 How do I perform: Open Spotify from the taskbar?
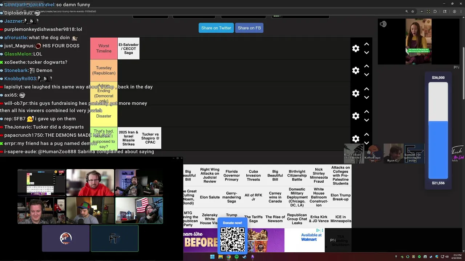coord(236,257)
